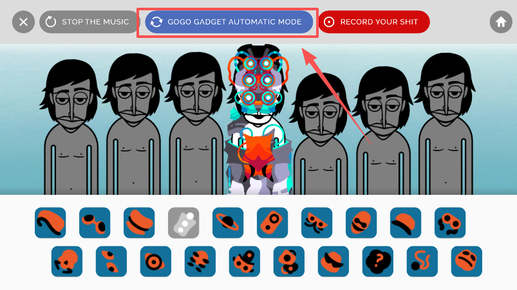Toggle Gogo Gadget Automatic Mode

coord(229,22)
